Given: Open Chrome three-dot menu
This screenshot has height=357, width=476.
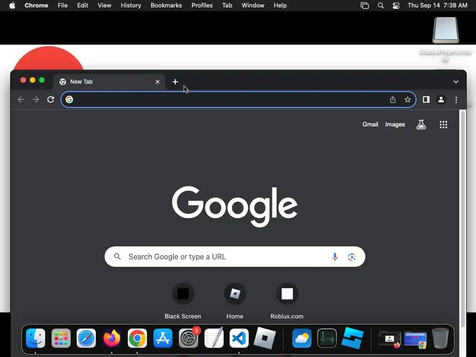Looking at the screenshot, I should [x=456, y=99].
